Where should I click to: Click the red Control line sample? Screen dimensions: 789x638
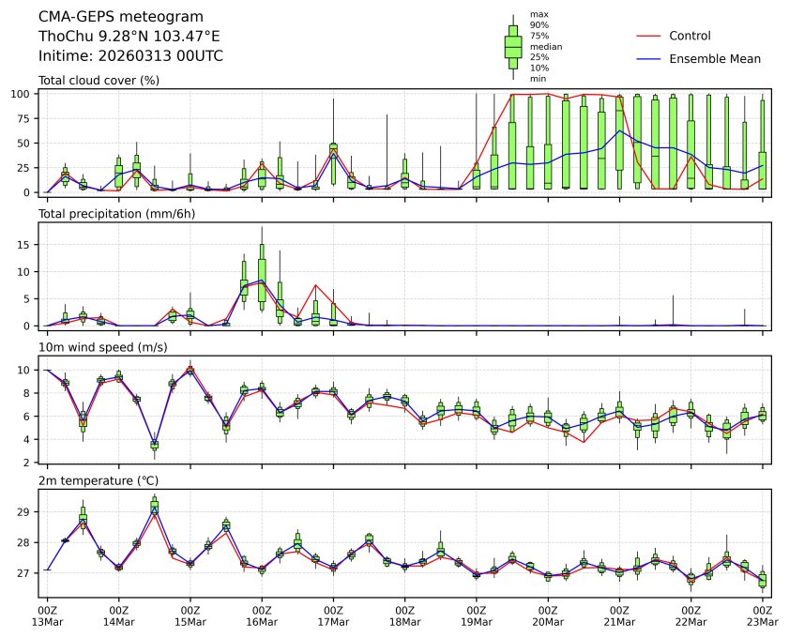(x=649, y=37)
